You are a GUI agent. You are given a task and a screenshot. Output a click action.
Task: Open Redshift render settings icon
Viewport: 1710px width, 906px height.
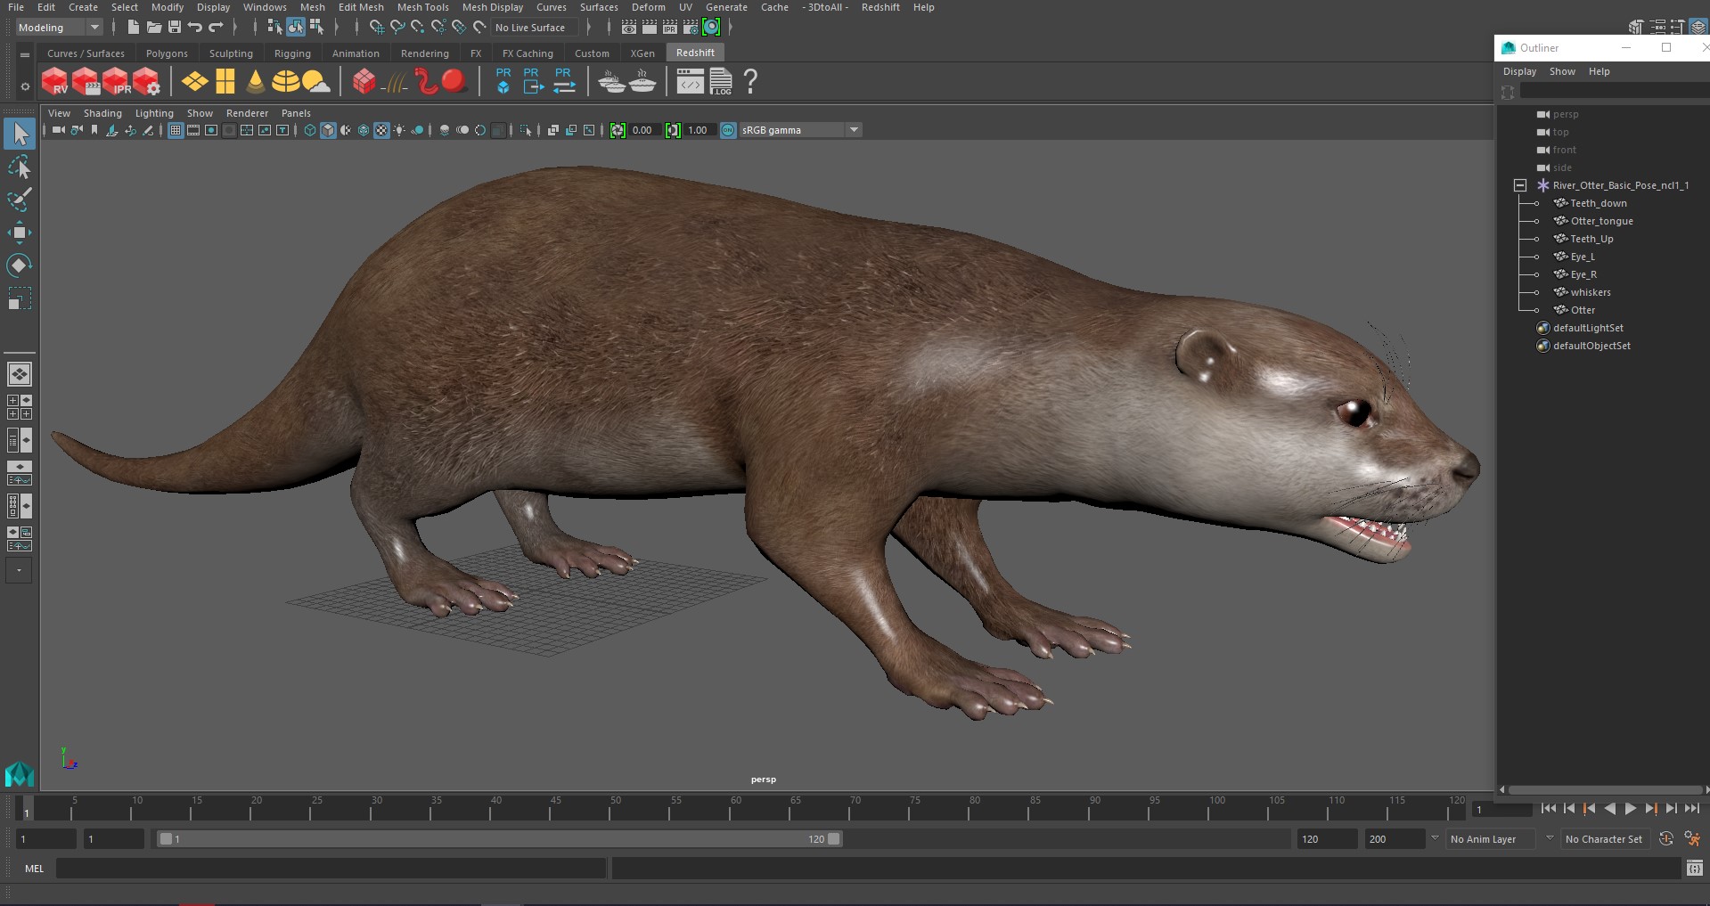tap(146, 82)
